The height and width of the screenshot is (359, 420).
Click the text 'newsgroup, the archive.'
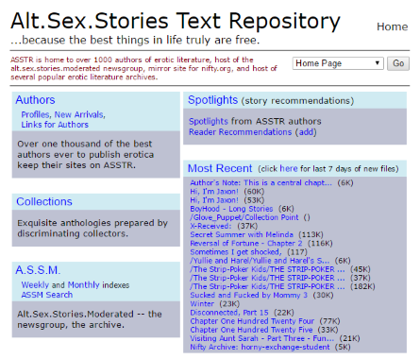pos(71,325)
